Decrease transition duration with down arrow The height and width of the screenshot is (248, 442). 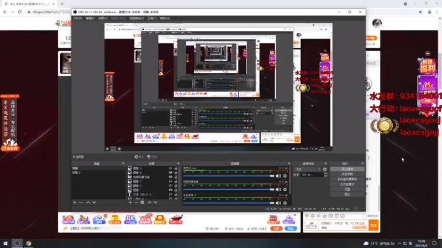(x=325, y=176)
